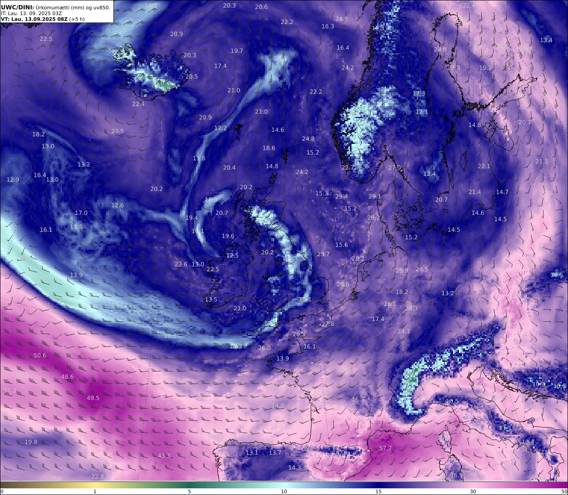Click the map value '11.6'
Screen dimensions: 568x495
point(199,158)
